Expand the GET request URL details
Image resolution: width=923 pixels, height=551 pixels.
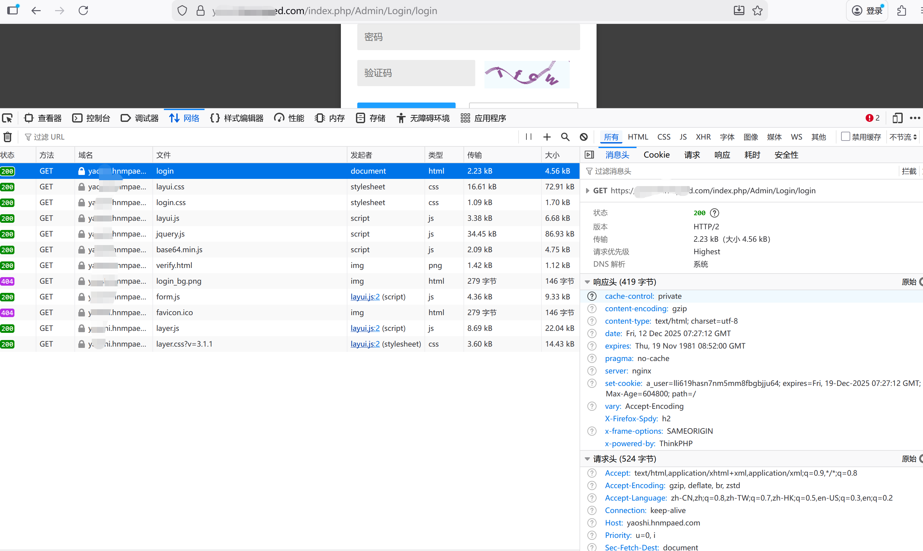coord(588,190)
